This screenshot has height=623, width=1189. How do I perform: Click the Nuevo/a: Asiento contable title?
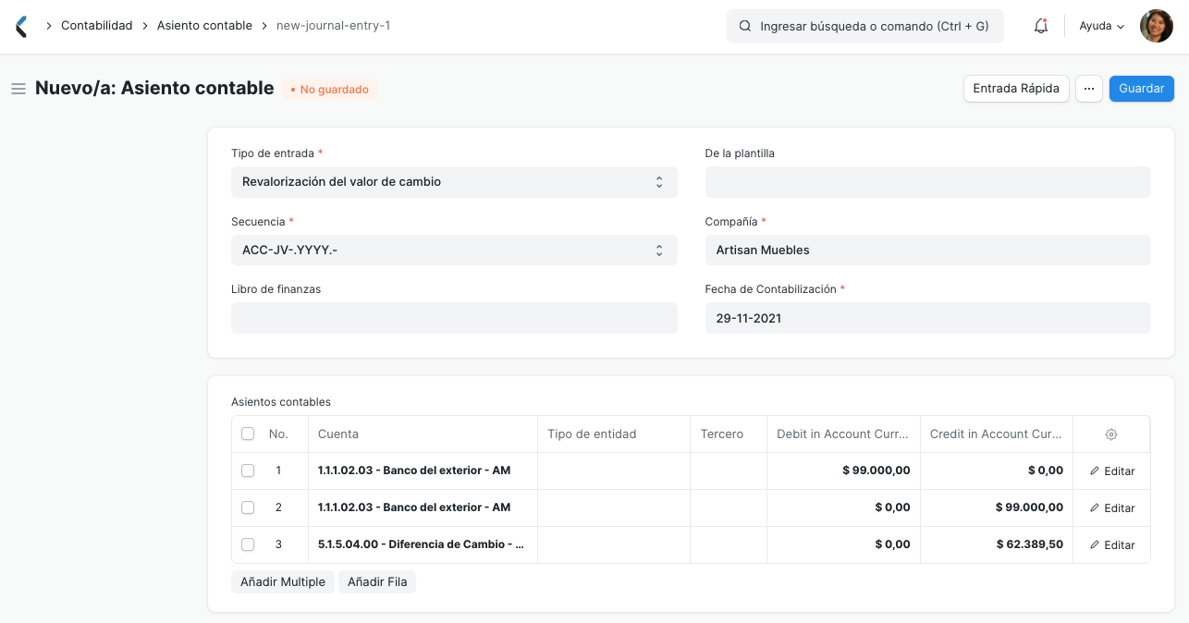point(154,88)
